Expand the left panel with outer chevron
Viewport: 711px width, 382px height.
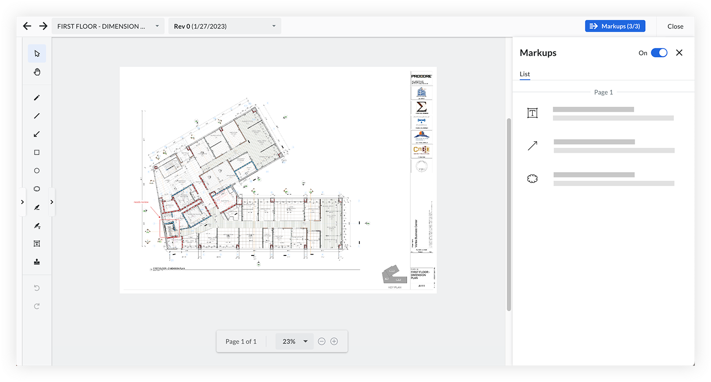(x=22, y=202)
